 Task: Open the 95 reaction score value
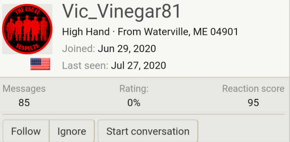pyautogui.click(x=253, y=103)
